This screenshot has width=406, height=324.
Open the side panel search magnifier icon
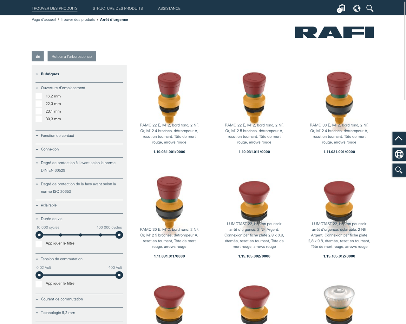(x=399, y=170)
